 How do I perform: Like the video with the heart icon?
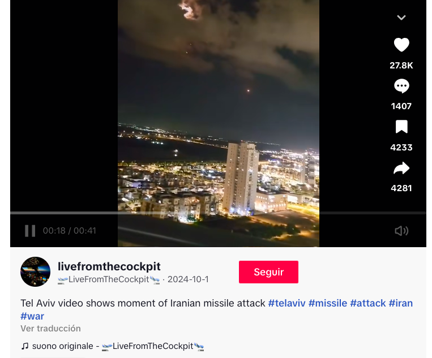[401, 45]
